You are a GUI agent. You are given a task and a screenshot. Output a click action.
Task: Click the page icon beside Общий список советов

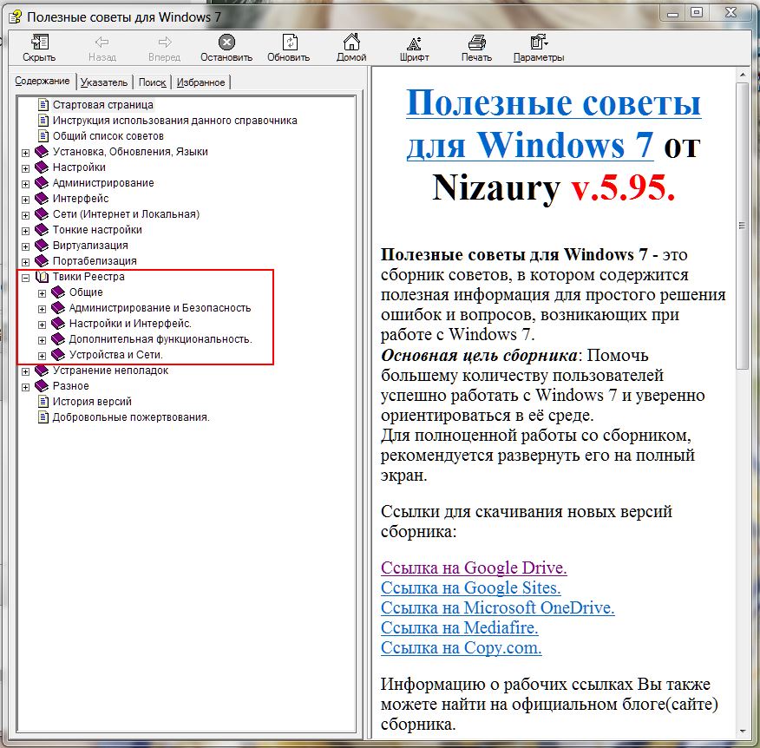click(x=43, y=135)
